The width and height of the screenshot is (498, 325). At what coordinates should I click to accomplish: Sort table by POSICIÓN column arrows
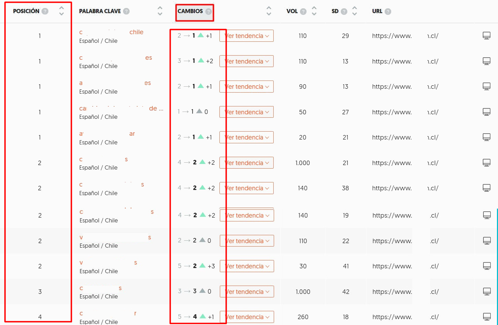(62, 11)
